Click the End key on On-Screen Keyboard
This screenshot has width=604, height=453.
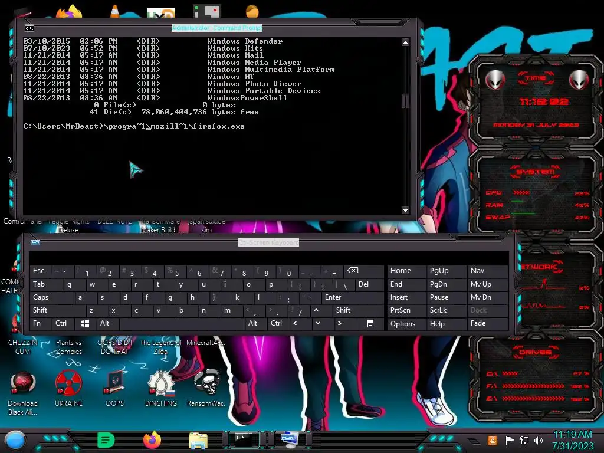[406, 285]
